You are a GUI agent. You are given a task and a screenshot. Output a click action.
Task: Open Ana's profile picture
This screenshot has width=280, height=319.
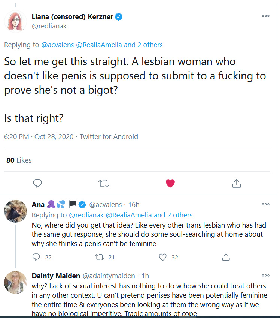(15, 211)
